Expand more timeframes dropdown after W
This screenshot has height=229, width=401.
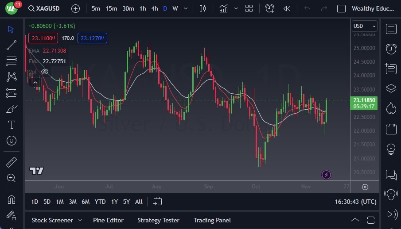(185, 8)
